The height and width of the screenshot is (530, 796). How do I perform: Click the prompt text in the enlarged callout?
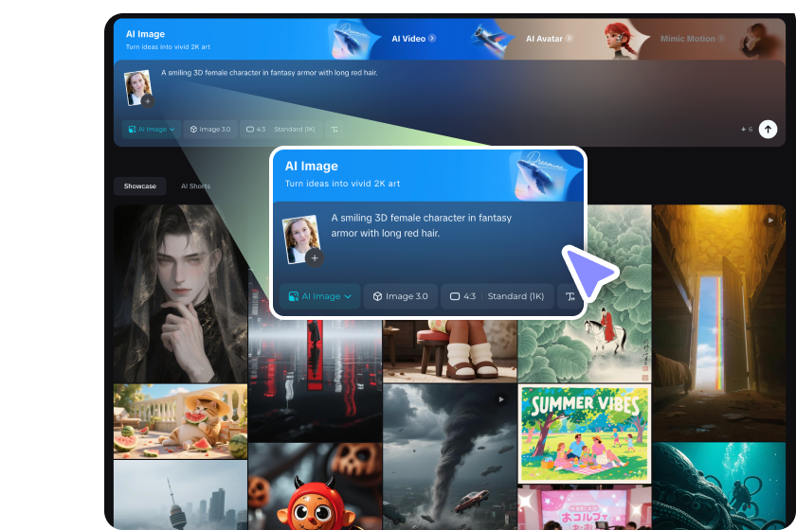point(422,225)
